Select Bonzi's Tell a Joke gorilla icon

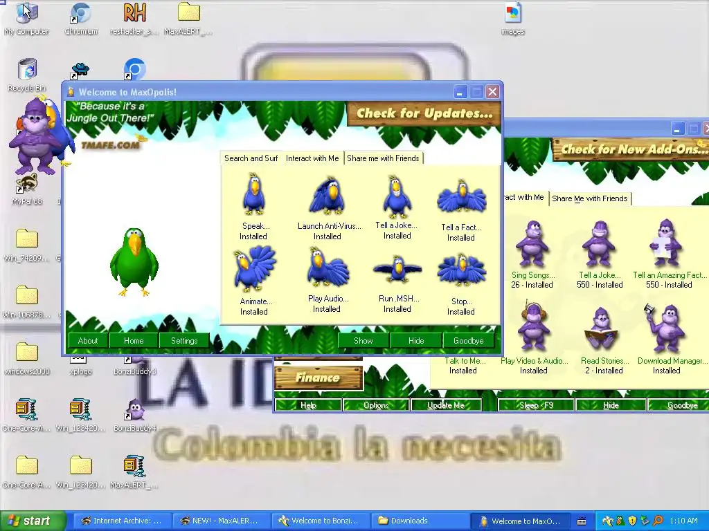pos(600,244)
